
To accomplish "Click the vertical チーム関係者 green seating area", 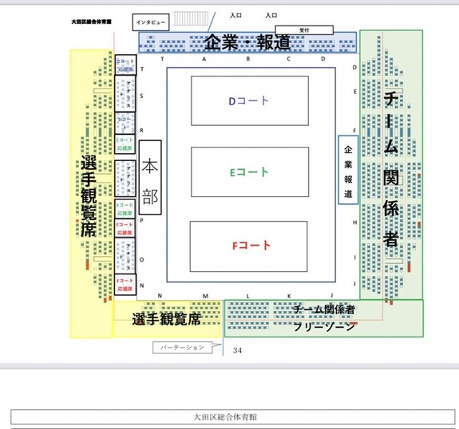I will (x=391, y=165).
